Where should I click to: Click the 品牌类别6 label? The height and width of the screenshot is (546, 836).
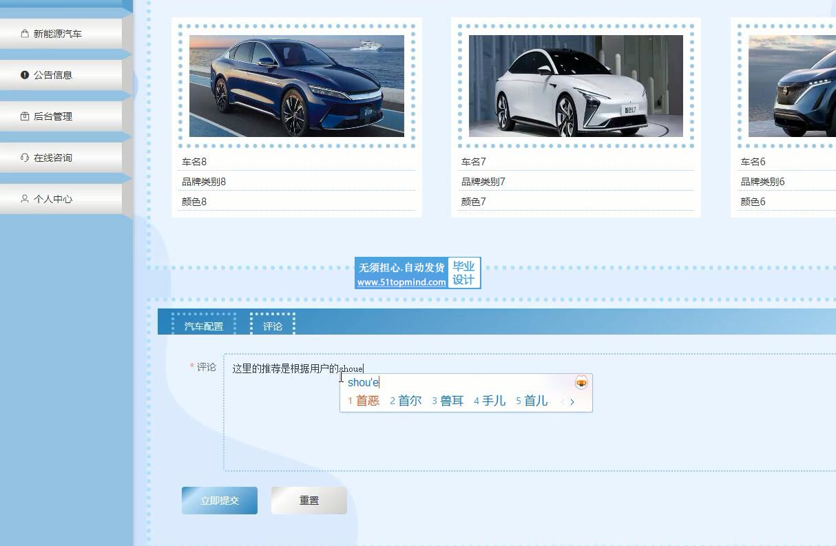(x=763, y=182)
